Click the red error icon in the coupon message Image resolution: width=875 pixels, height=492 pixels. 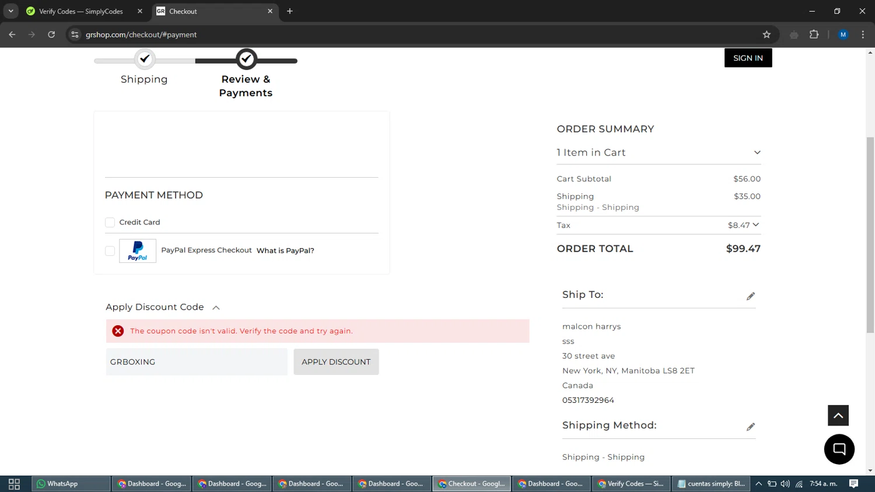pos(118,331)
